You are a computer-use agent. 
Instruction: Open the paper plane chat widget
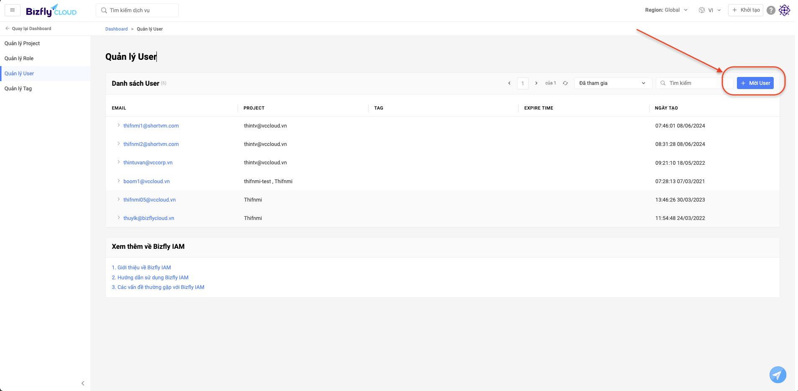[x=778, y=374]
